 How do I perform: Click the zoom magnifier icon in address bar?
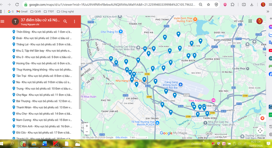click(x=201, y=5)
